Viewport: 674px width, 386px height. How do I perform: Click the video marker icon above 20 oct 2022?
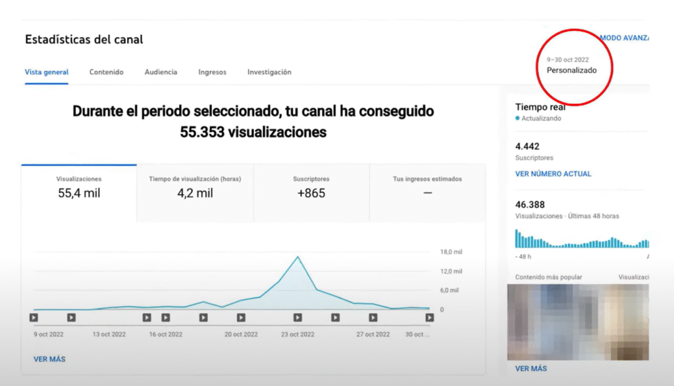click(241, 318)
